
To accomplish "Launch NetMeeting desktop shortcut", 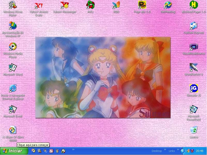I will tap(168, 5).
